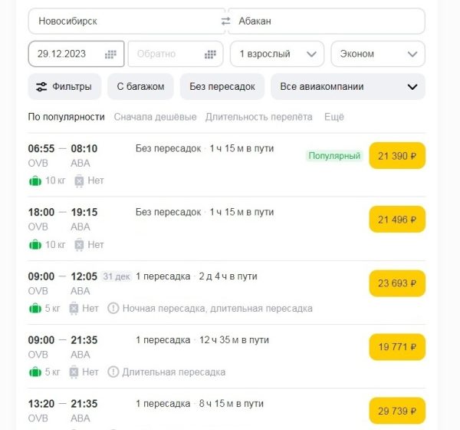Screen dimensions: 460x430
Task: Open calendar icon in return date field
Action: pos(211,55)
